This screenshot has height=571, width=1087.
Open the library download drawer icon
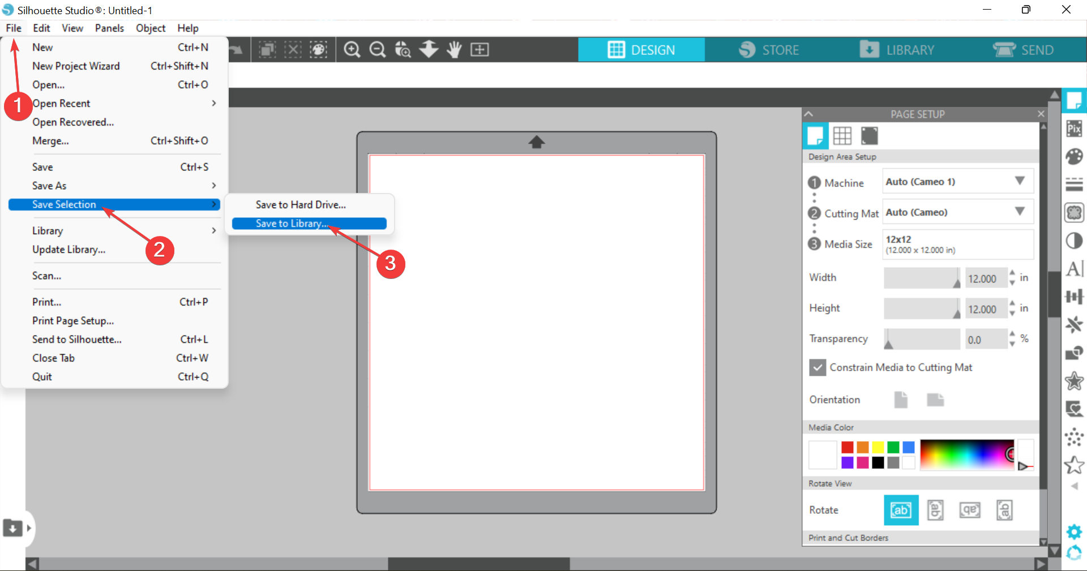pyautogui.click(x=12, y=528)
